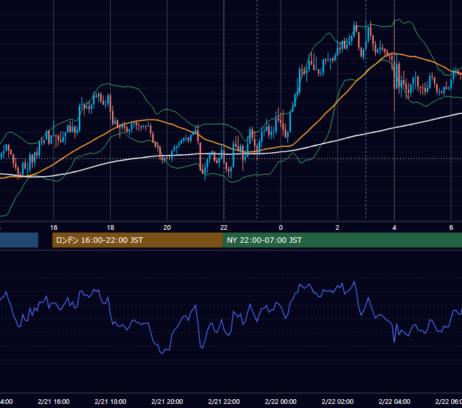Click the NY 22:00-07:00 JST session bar
Image resolution: width=462 pixels, height=408 pixels.
(x=342, y=240)
